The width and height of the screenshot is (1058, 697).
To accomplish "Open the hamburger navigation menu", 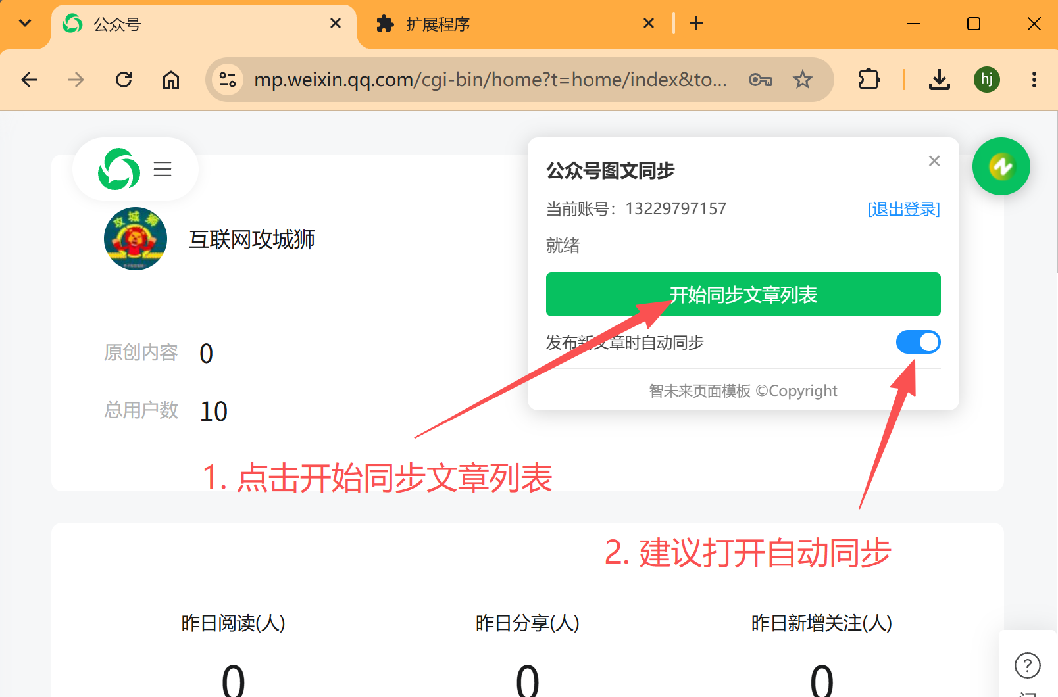I will click(163, 169).
